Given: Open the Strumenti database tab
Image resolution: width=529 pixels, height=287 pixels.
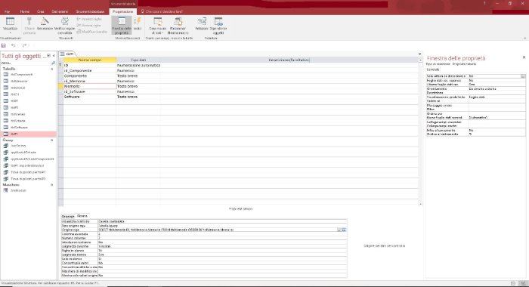Looking at the screenshot, I should click(90, 11).
